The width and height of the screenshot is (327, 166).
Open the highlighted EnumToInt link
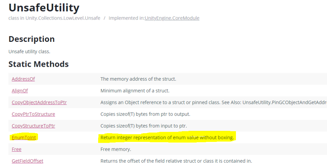(24, 138)
